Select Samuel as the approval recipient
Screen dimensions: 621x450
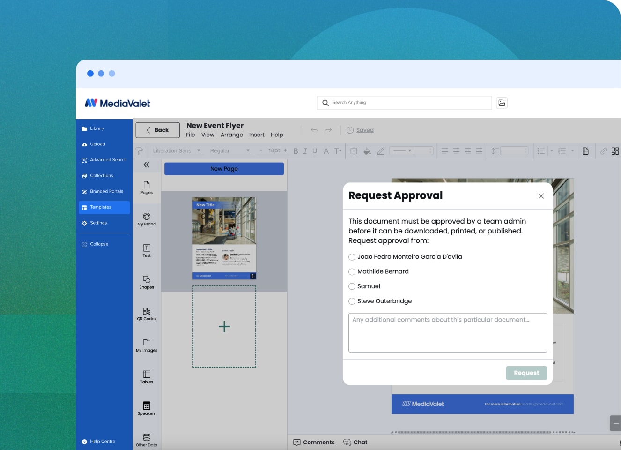352,286
